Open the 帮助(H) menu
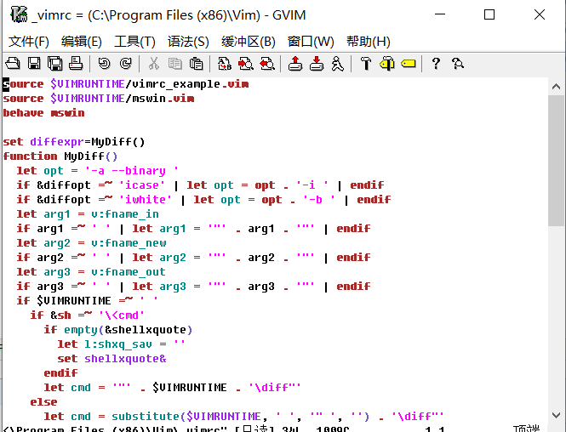 369,42
